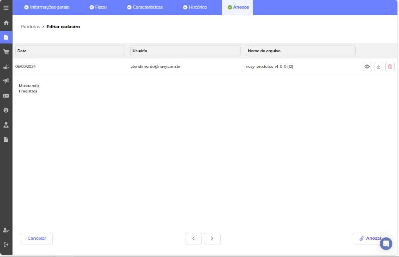The image size is (399, 257).
Task: Open the hamburger menu in sidebar
Action: [6, 8]
